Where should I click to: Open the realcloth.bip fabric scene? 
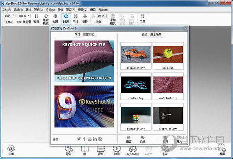(x=168, y=86)
